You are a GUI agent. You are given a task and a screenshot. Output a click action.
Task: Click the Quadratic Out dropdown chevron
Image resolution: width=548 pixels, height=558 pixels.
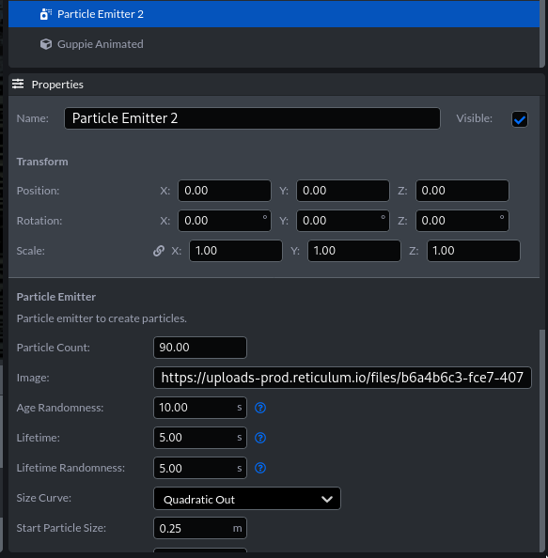[327, 499]
